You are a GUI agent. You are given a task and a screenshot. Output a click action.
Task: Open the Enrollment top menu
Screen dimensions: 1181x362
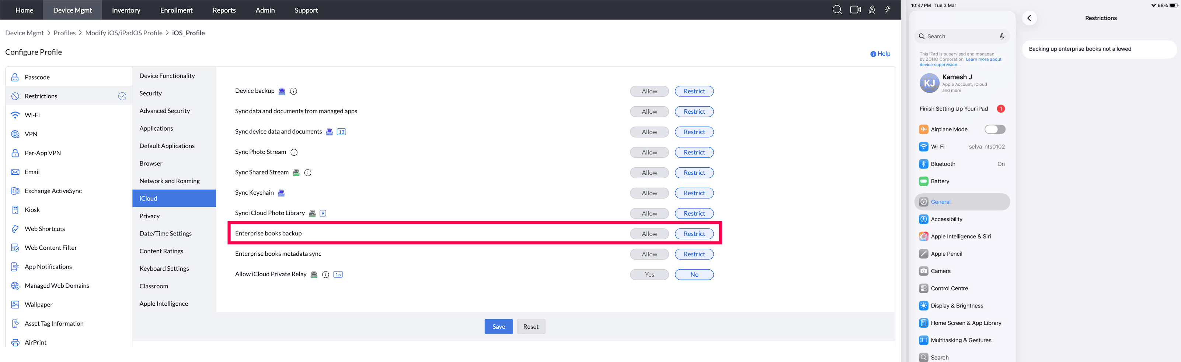(176, 10)
